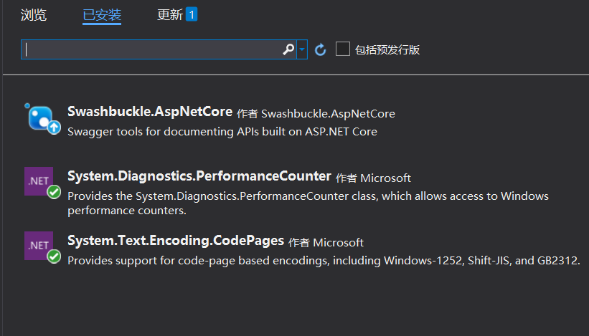Open the 已安装 tab
The width and height of the screenshot is (589, 336).
[102, 15]
